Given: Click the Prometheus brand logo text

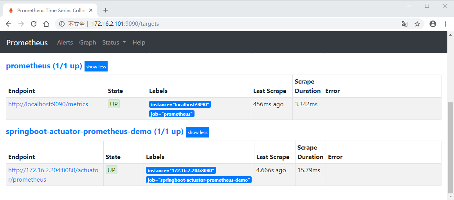Looking at the screenshot, I should (27, 43).
